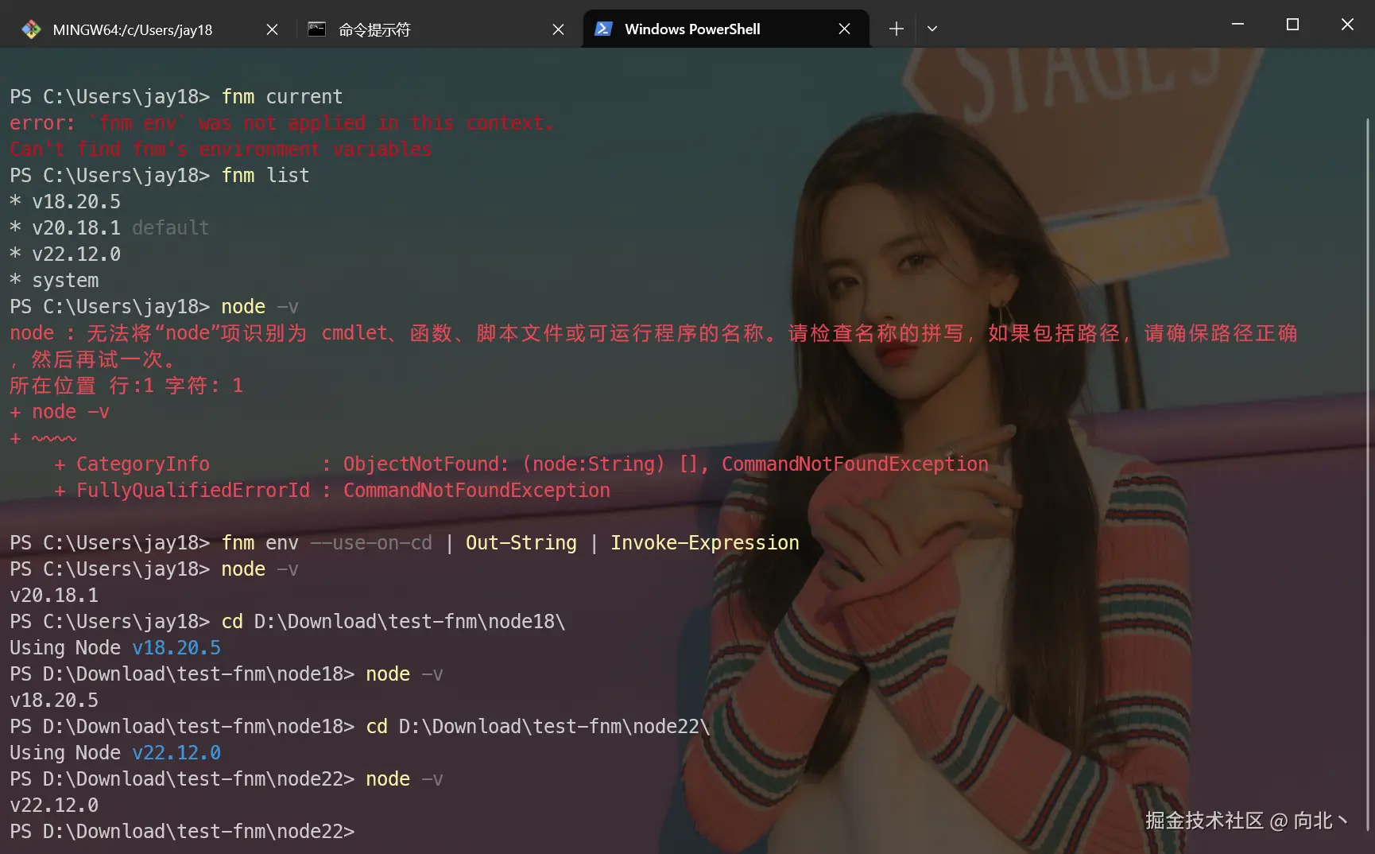Switch to the 命令提示符 tab
The height and width of the screenshot is (854, 1375).
coord(374,29)
